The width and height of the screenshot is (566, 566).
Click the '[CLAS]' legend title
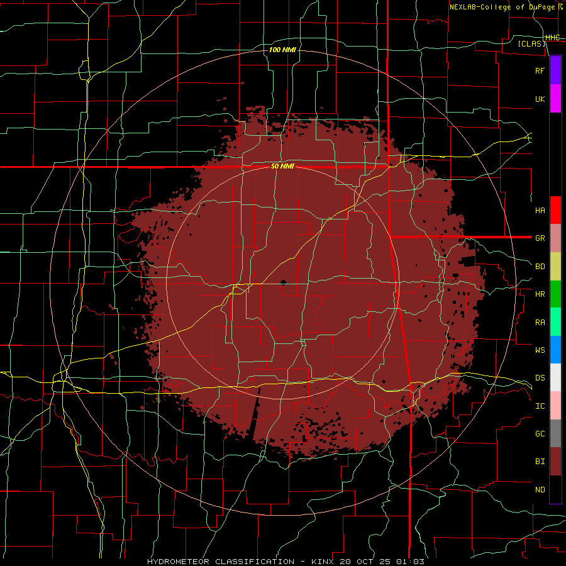[x=532, y=43]
